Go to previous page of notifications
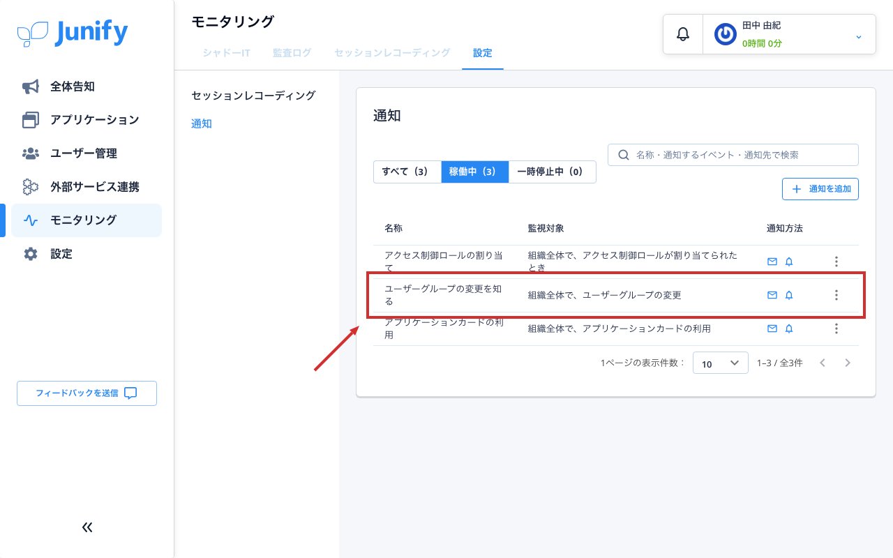This screenshot has height=558, width=893. point(823,363)
